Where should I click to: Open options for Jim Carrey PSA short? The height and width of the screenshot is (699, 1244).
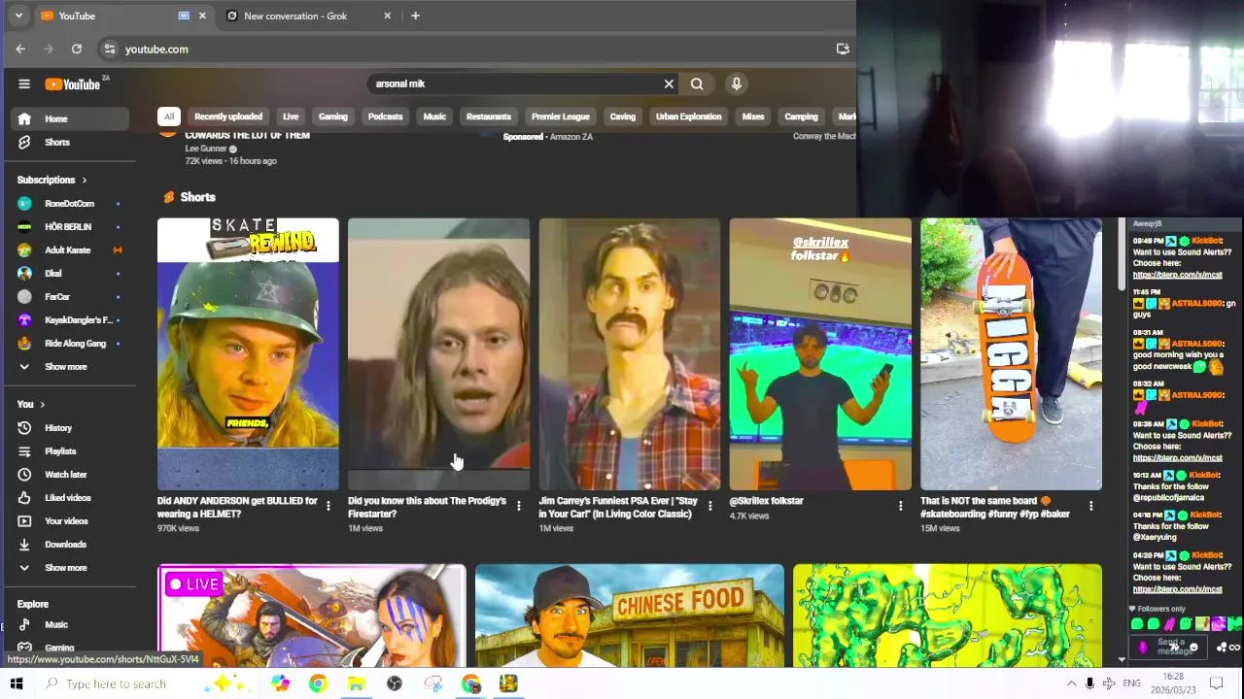click(709, 506)
